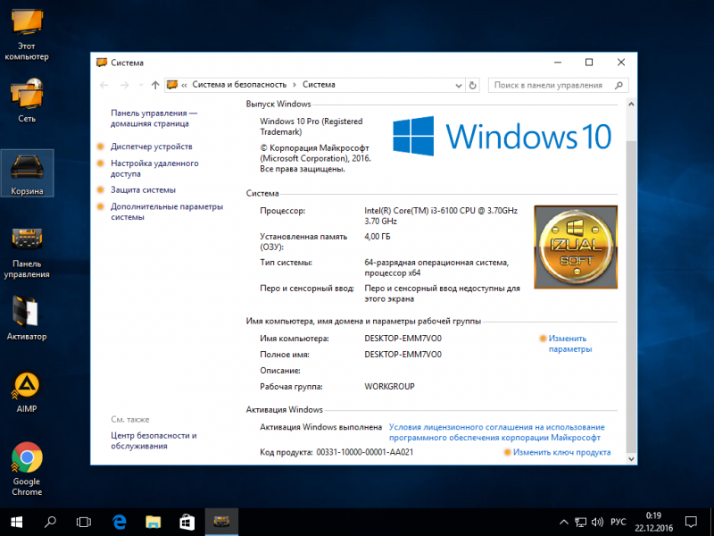Open Дополнительные параметры системы link
Screen dimensions: 714x536
(167, 212)
